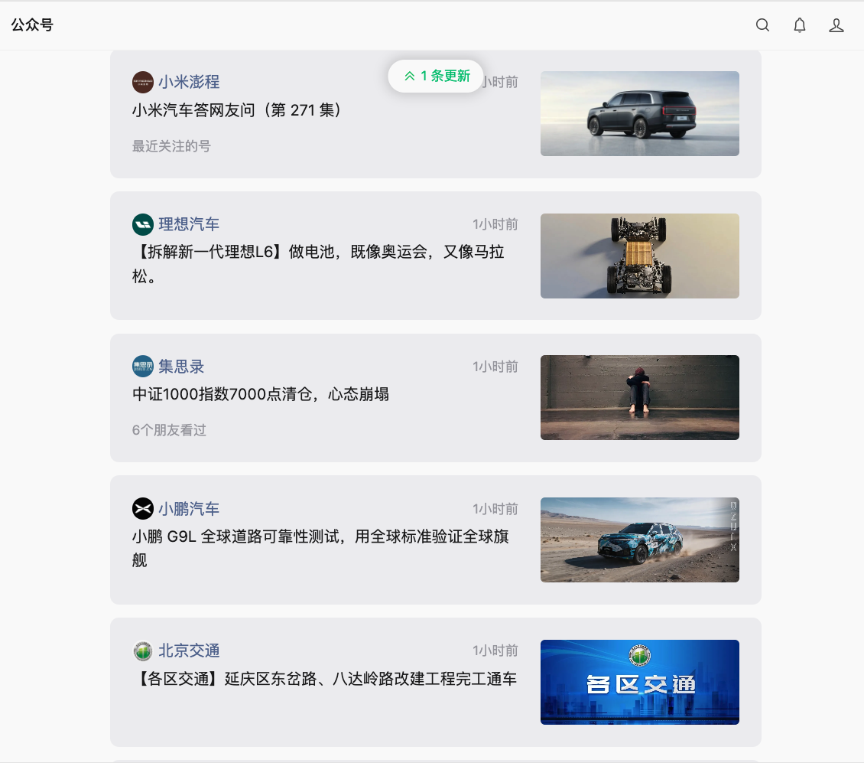Open 北京交通 account name link
The height and width of the screenshot is (763, 864).
click(189, 651)
